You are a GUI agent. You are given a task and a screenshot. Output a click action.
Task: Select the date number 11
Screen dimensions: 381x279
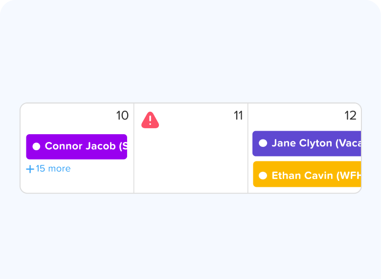click(238, 116)
